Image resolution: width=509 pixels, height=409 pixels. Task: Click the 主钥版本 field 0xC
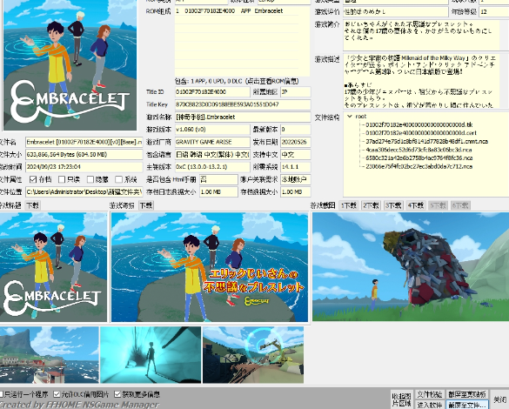tap(212, 167)
